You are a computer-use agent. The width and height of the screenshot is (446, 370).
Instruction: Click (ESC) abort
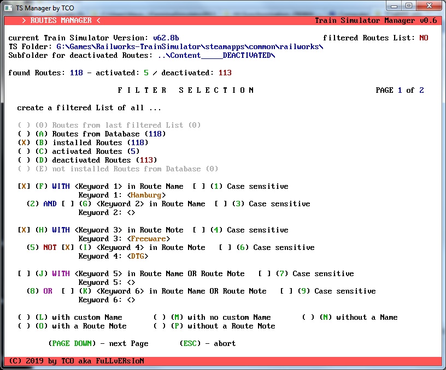(x=208, y=344)
